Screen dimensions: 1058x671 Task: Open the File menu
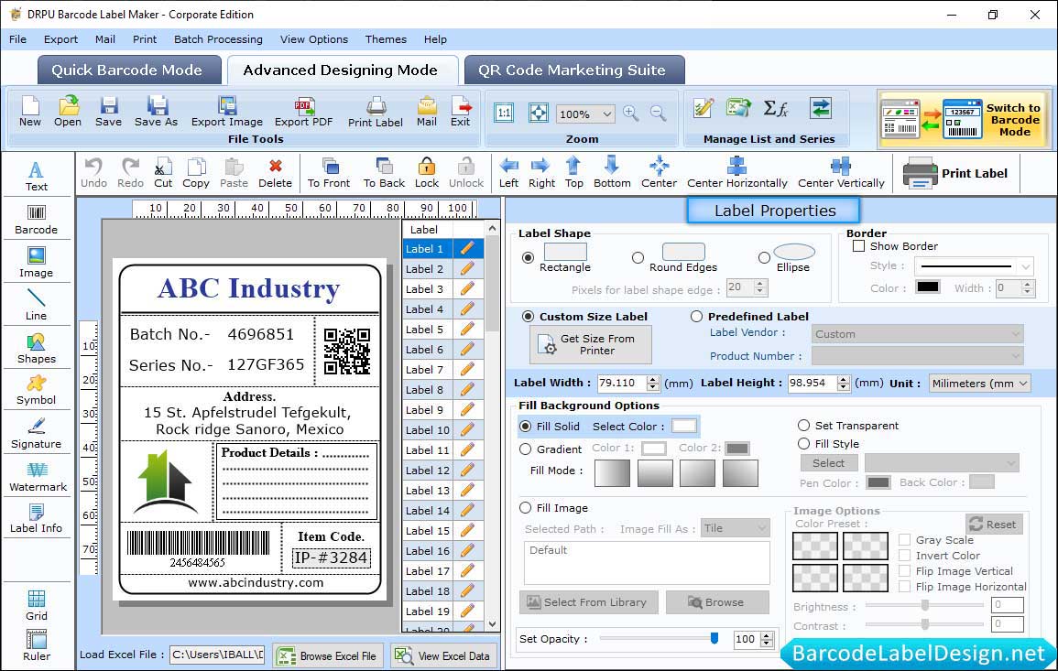pos(18,39)
